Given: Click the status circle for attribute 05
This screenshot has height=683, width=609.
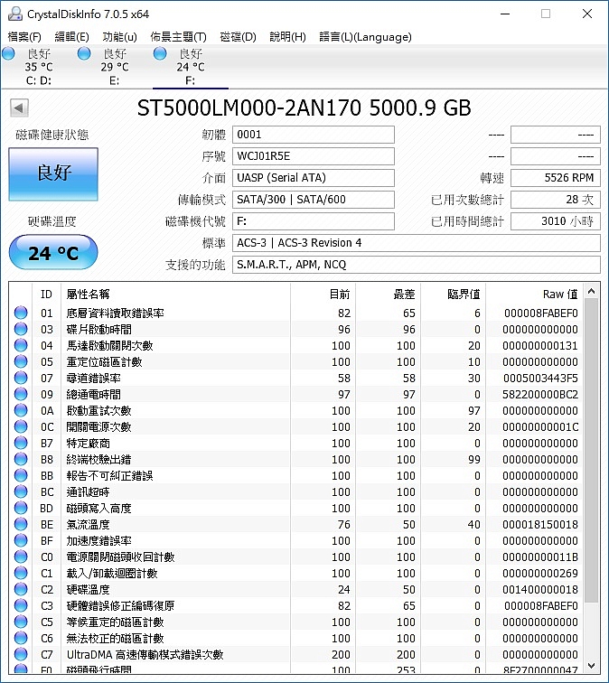Looking at the screenshot, I should tap(21, 361).
